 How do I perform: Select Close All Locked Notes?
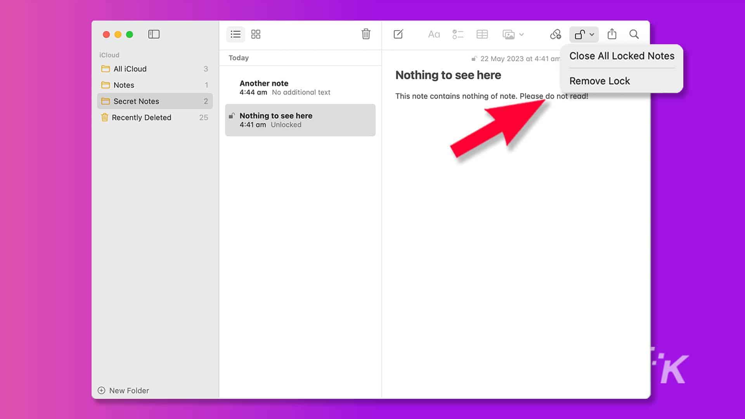tap(621, 56)
